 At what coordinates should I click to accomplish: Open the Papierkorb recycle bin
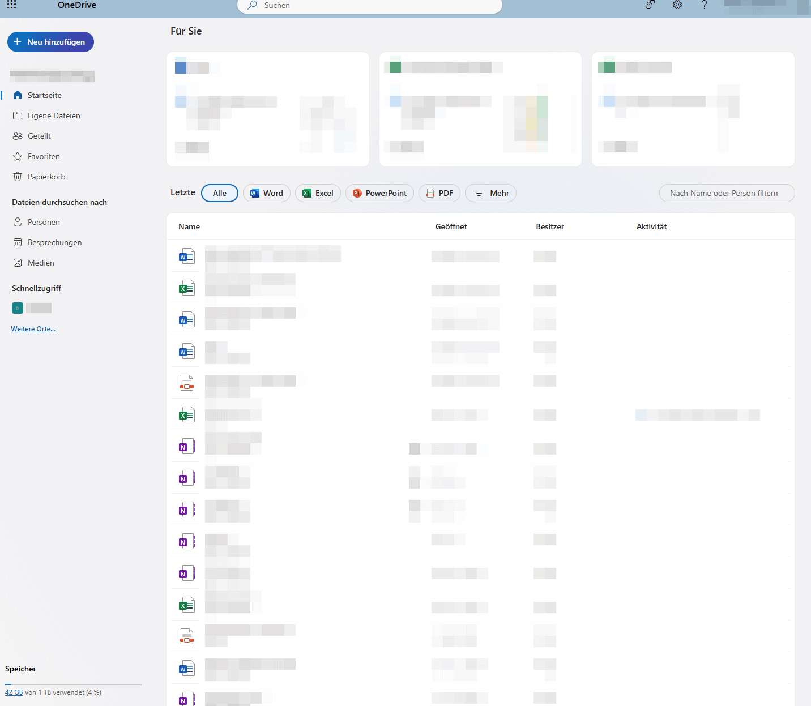click(46, 177)
